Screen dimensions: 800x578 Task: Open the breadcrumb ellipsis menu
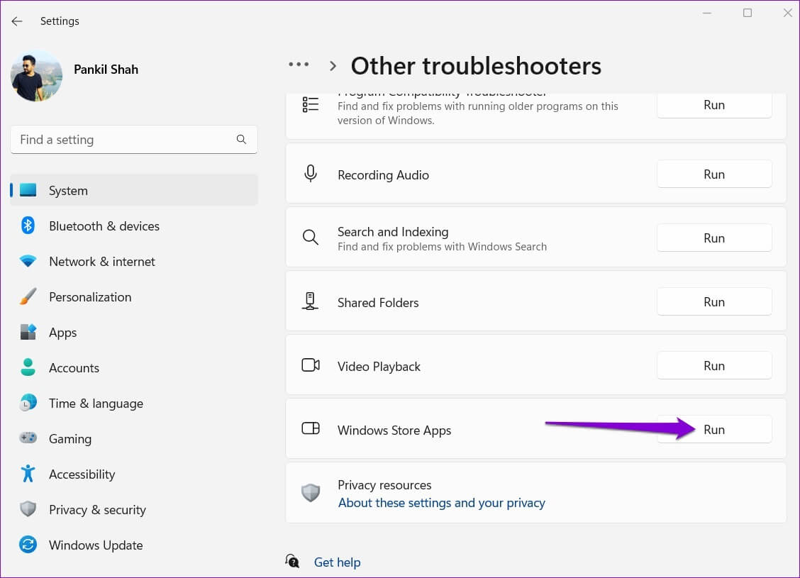point(299,65)
